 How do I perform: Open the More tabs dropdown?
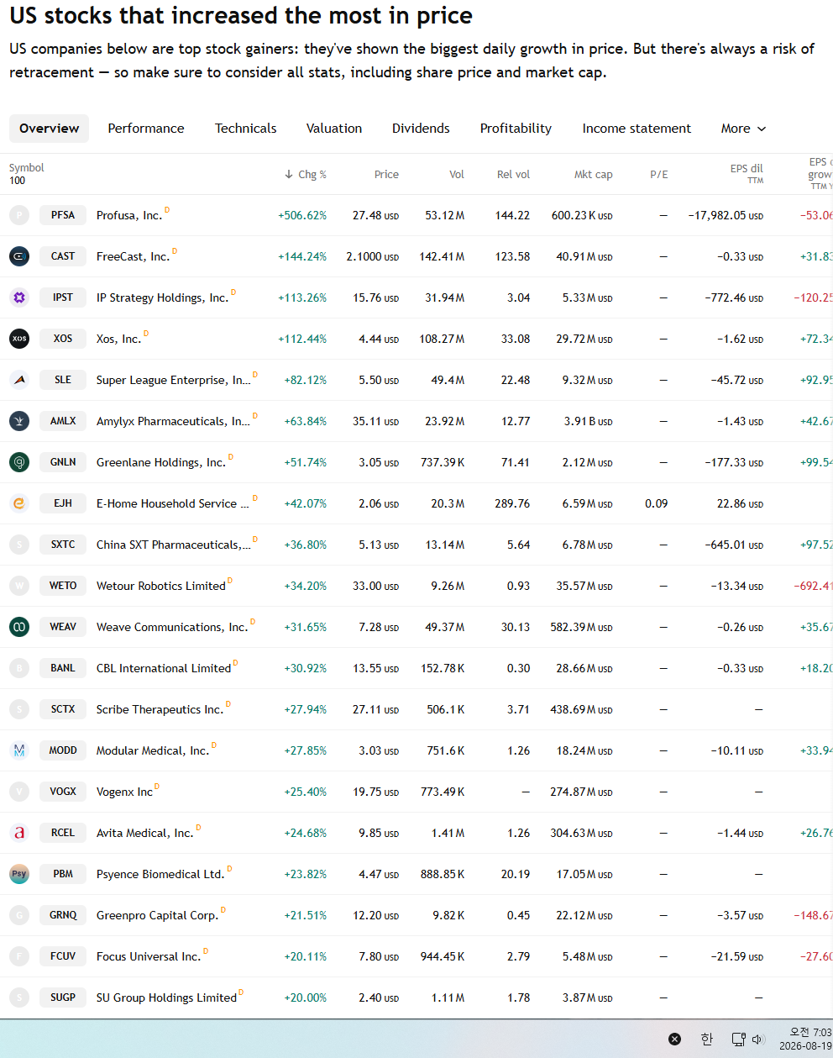pyautogui.click(x=743, y=129)
